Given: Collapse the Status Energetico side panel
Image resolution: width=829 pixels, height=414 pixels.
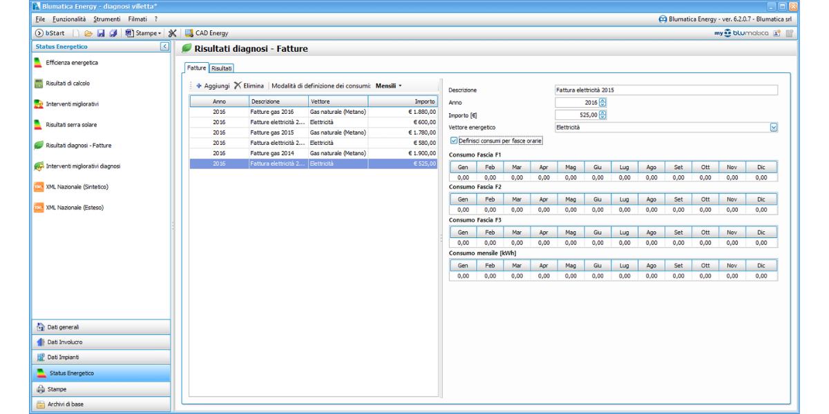Looking at the screenshot, I should 164,46.
